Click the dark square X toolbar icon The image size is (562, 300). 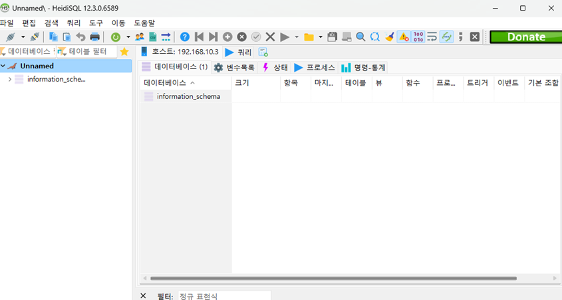tap(475, 37)
